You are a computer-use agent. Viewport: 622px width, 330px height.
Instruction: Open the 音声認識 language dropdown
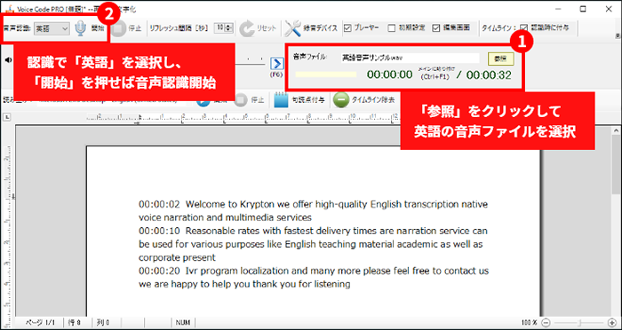(x=52, y=28)
